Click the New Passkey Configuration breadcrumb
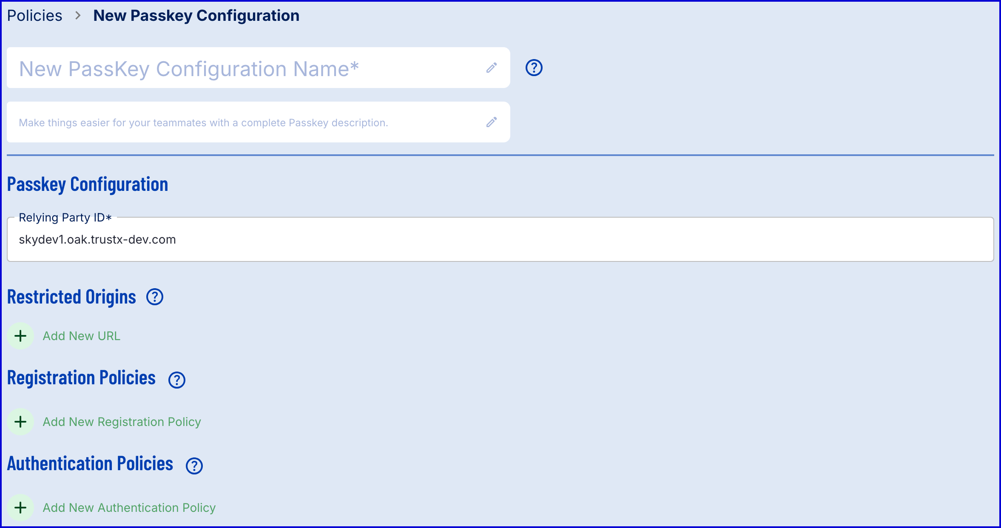Viewport: 1001px width, 528px height. click(x=196, y=16)
